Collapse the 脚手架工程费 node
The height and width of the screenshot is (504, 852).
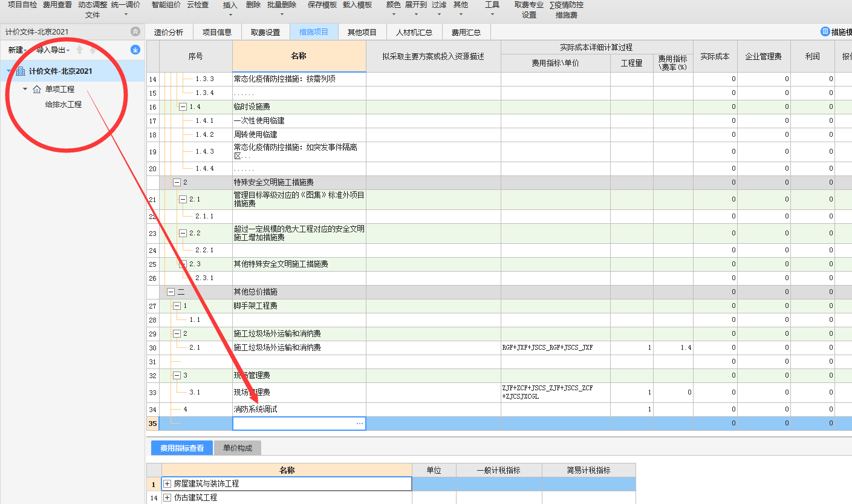point(177,306)
